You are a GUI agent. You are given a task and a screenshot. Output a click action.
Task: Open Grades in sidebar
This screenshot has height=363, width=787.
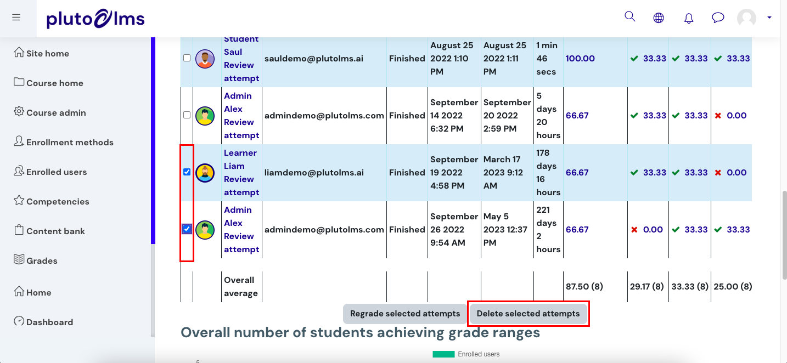click(x=36, y=260)
